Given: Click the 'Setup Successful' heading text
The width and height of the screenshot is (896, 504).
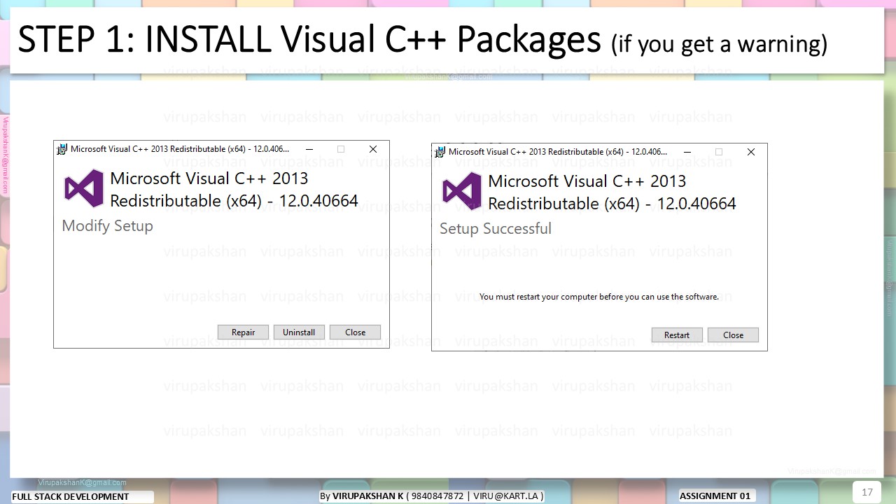Looking at the screenshot, I should [496, 229].
